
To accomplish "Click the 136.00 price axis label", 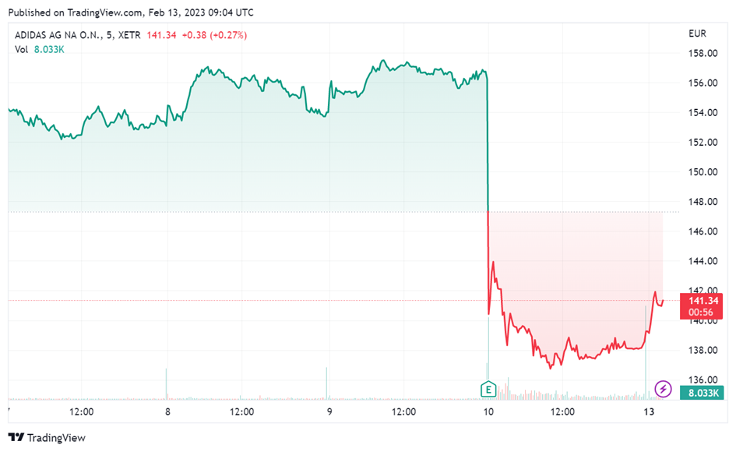I will point(703,380).
